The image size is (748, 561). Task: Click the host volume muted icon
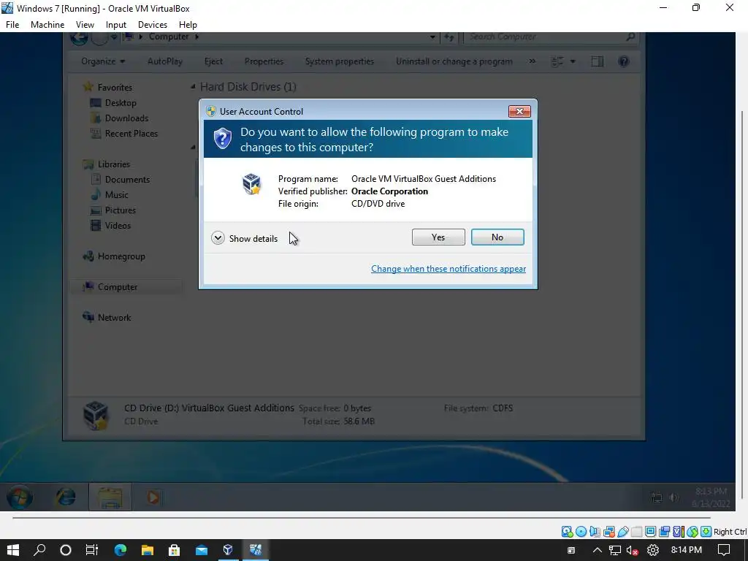point(633,551)
